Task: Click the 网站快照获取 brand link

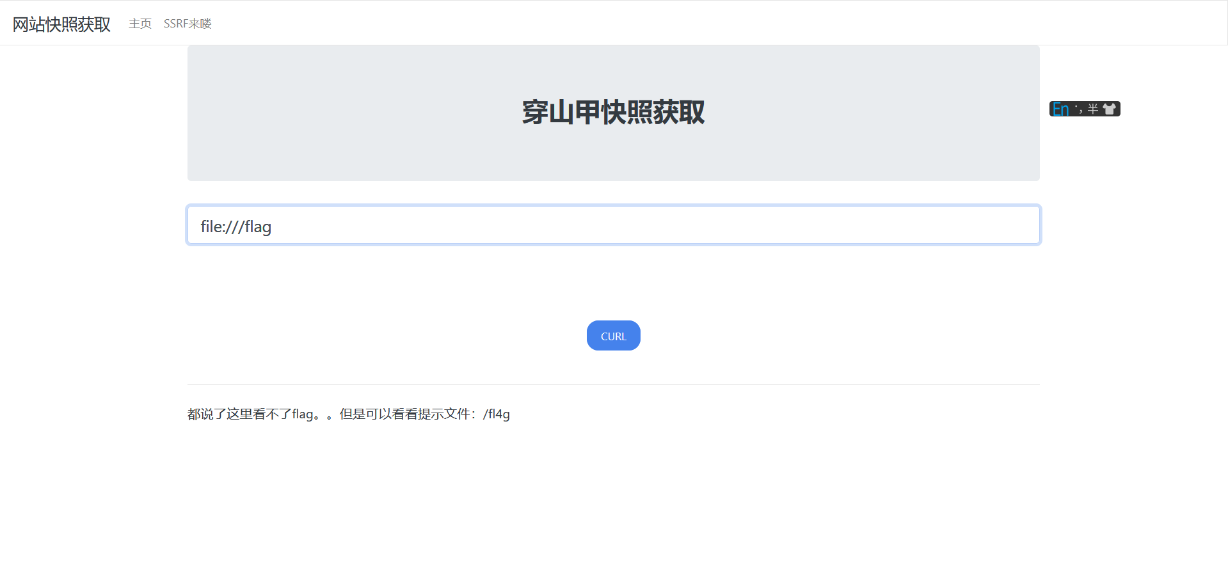Action: point(61,24)
